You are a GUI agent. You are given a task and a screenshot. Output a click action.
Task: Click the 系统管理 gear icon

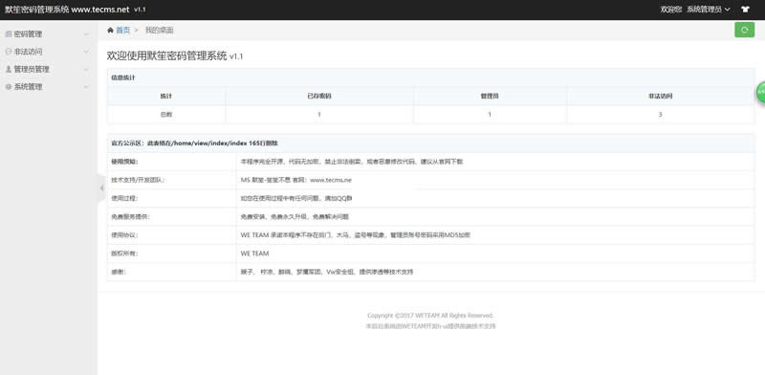(x=9, y=87)
